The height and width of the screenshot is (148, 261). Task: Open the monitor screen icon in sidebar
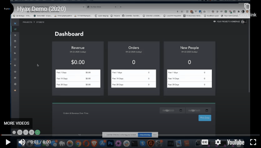pyautogui.click(x=15, y=59)
